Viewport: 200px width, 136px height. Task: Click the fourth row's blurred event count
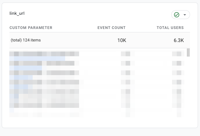(x=125, y=68)
